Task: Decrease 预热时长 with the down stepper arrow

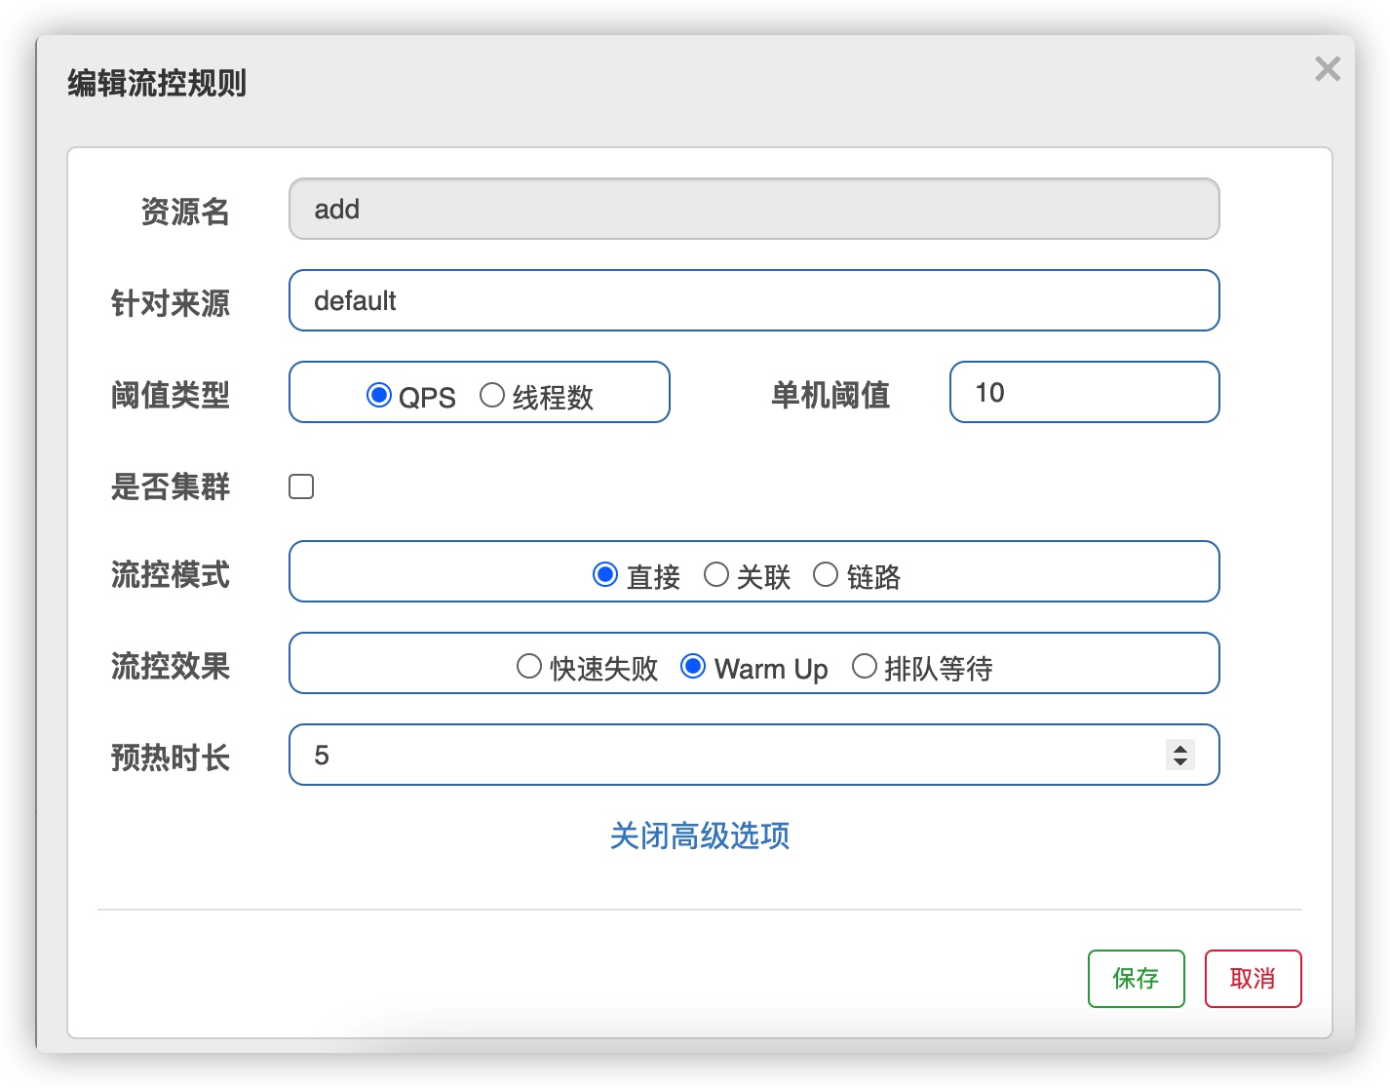Action: (1180, 761)
